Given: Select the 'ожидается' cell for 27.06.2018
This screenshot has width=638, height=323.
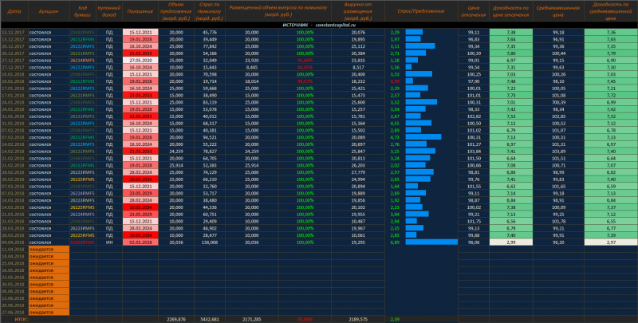Looking at the screenshot, I should tap(44, 311).
